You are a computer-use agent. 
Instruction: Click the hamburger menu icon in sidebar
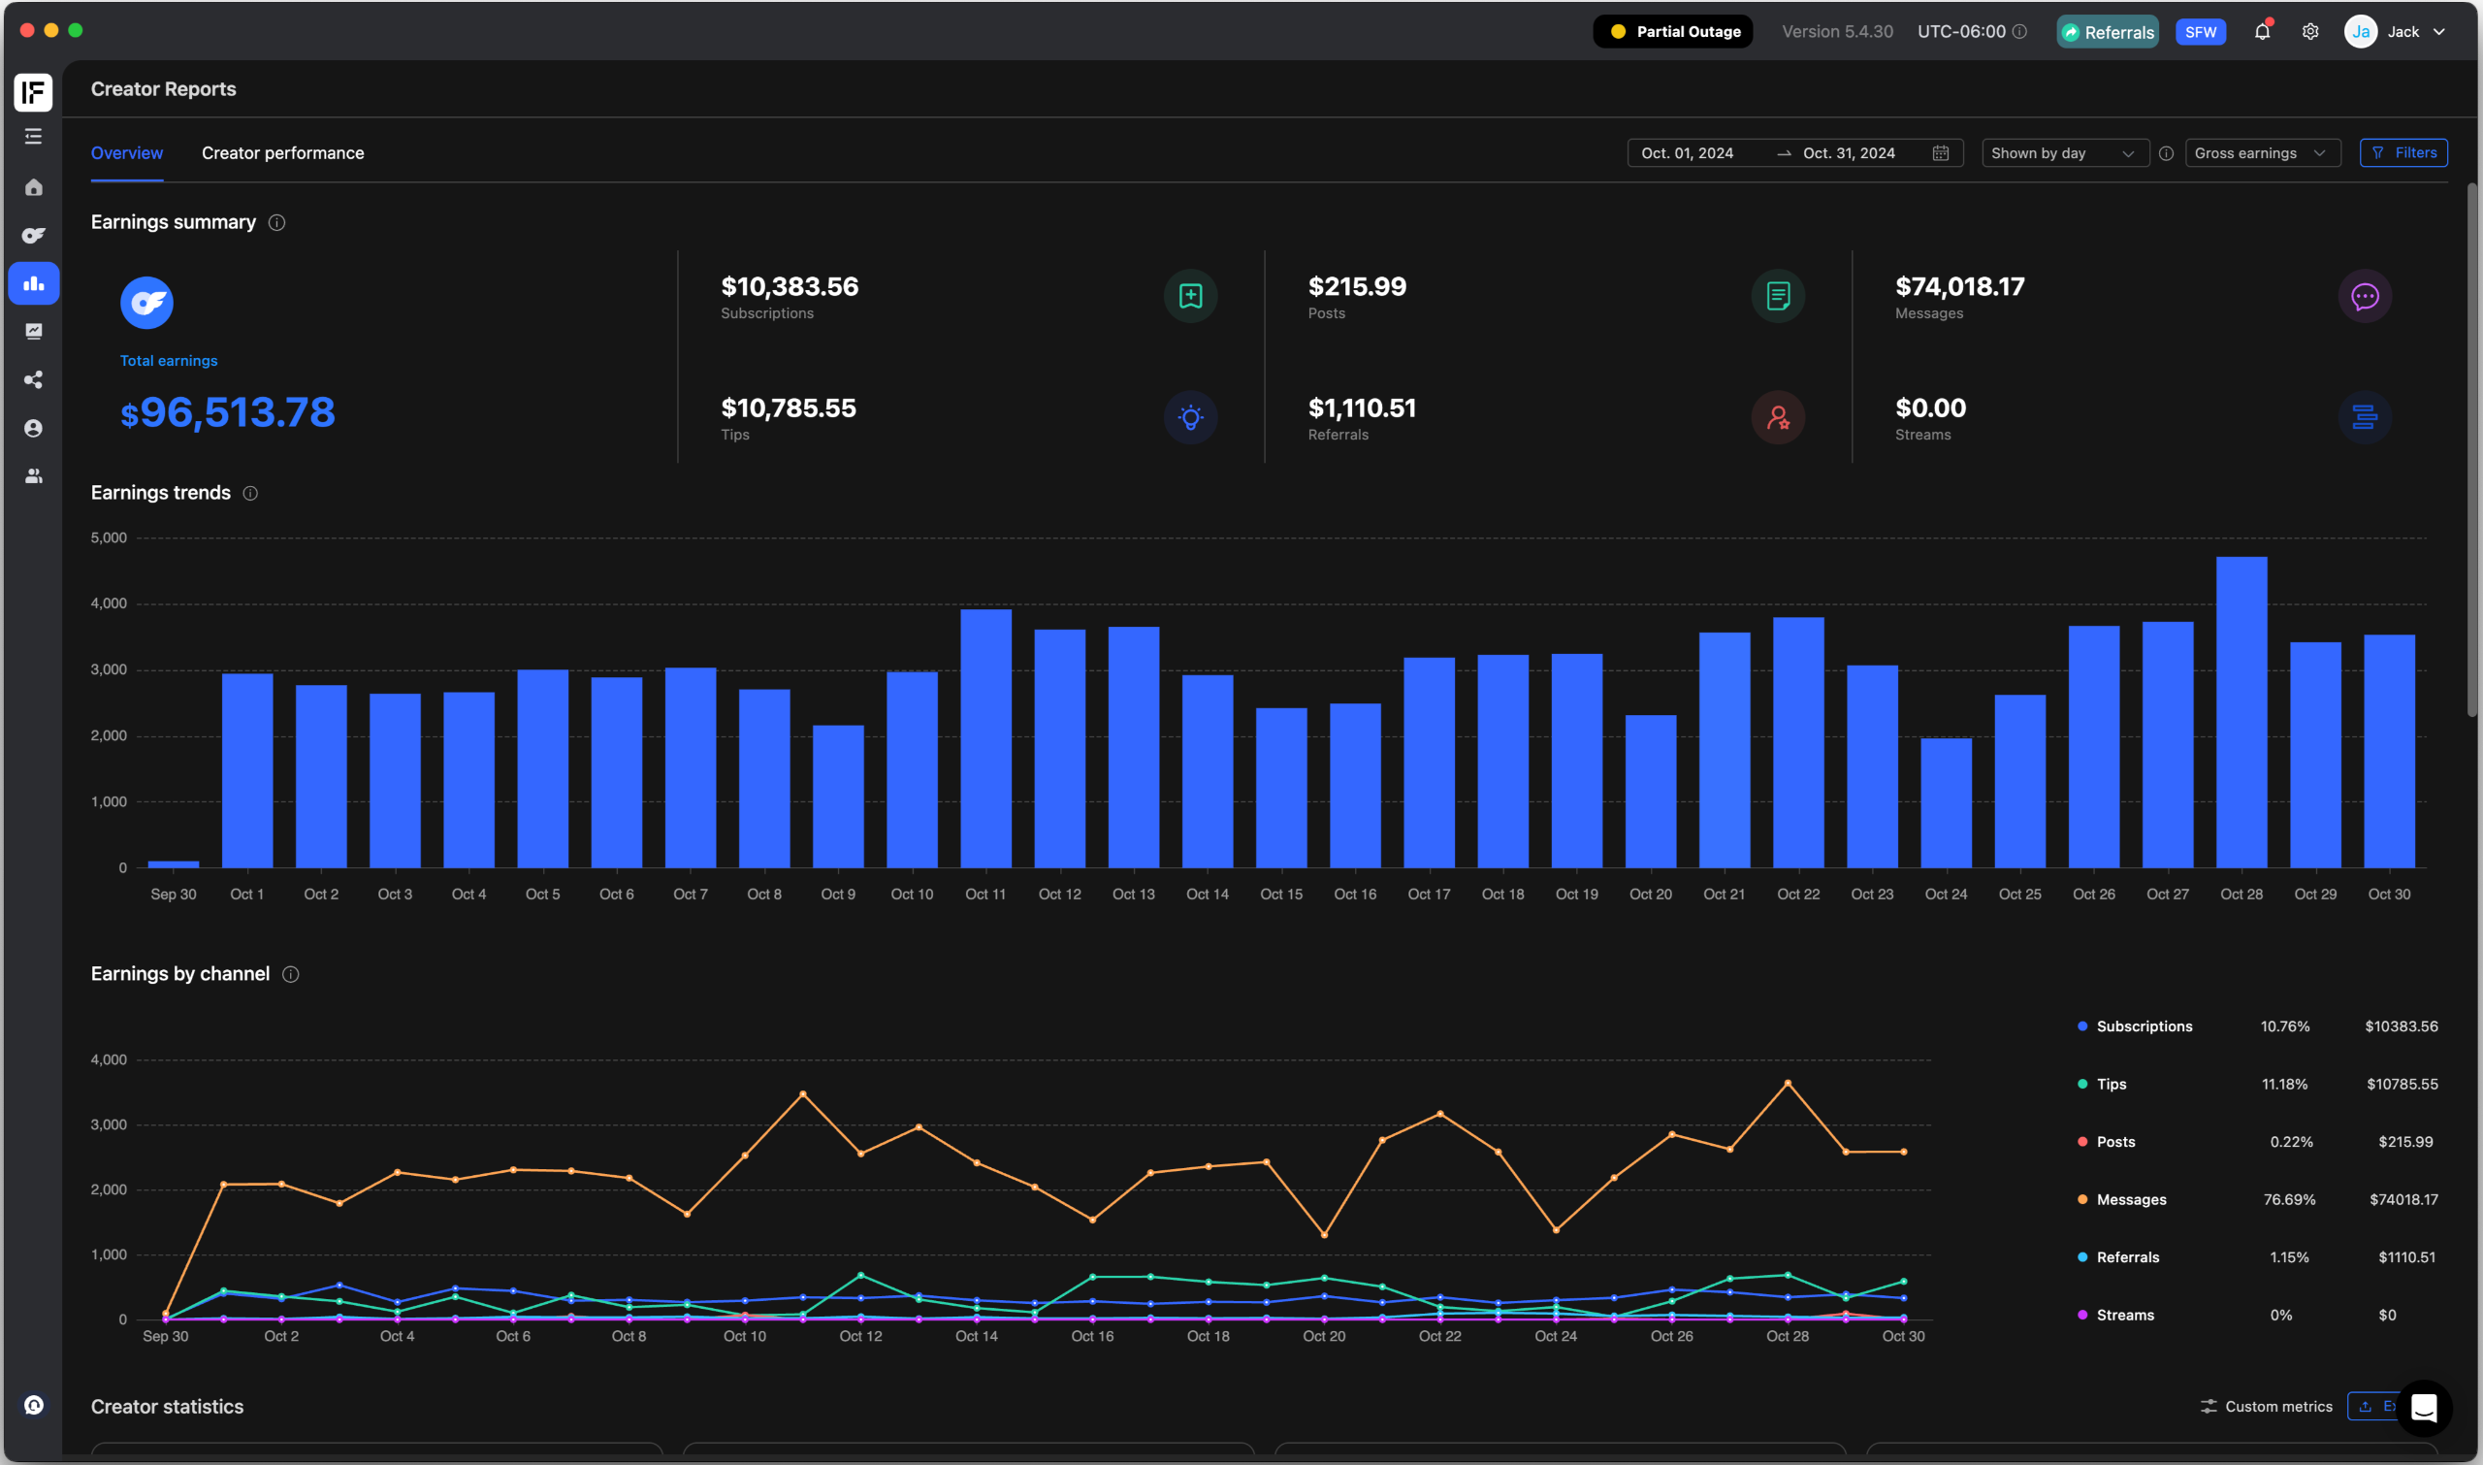(34, 136)
